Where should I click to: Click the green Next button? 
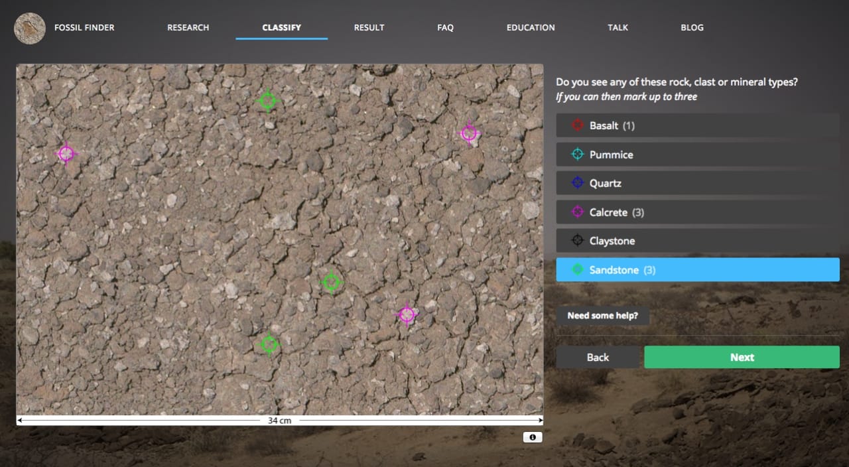click(x=742, y=357)
